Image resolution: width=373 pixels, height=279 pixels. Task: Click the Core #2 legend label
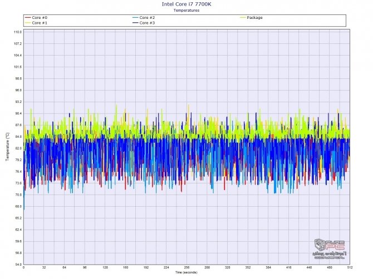147,18
